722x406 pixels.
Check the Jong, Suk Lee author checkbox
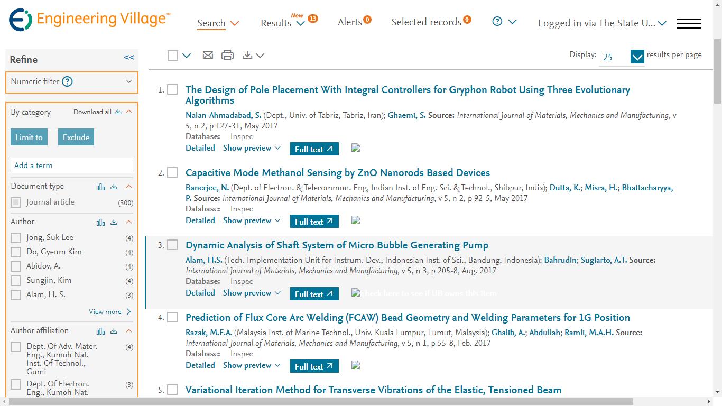pos(16,238)
